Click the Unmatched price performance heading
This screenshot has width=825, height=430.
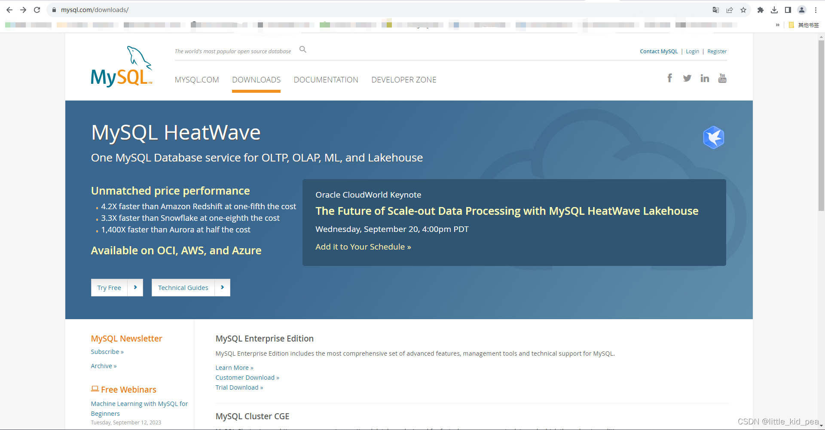coord(170,191)
